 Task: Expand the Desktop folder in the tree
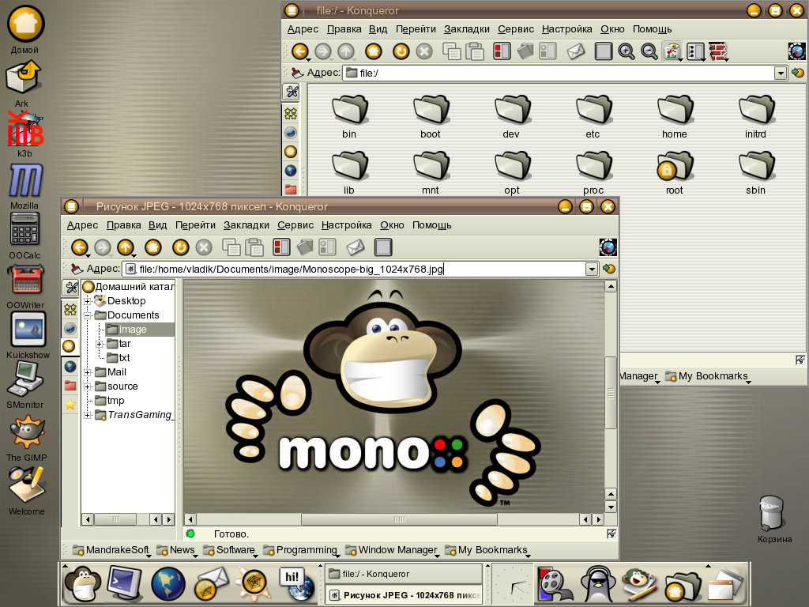(88, 301)
